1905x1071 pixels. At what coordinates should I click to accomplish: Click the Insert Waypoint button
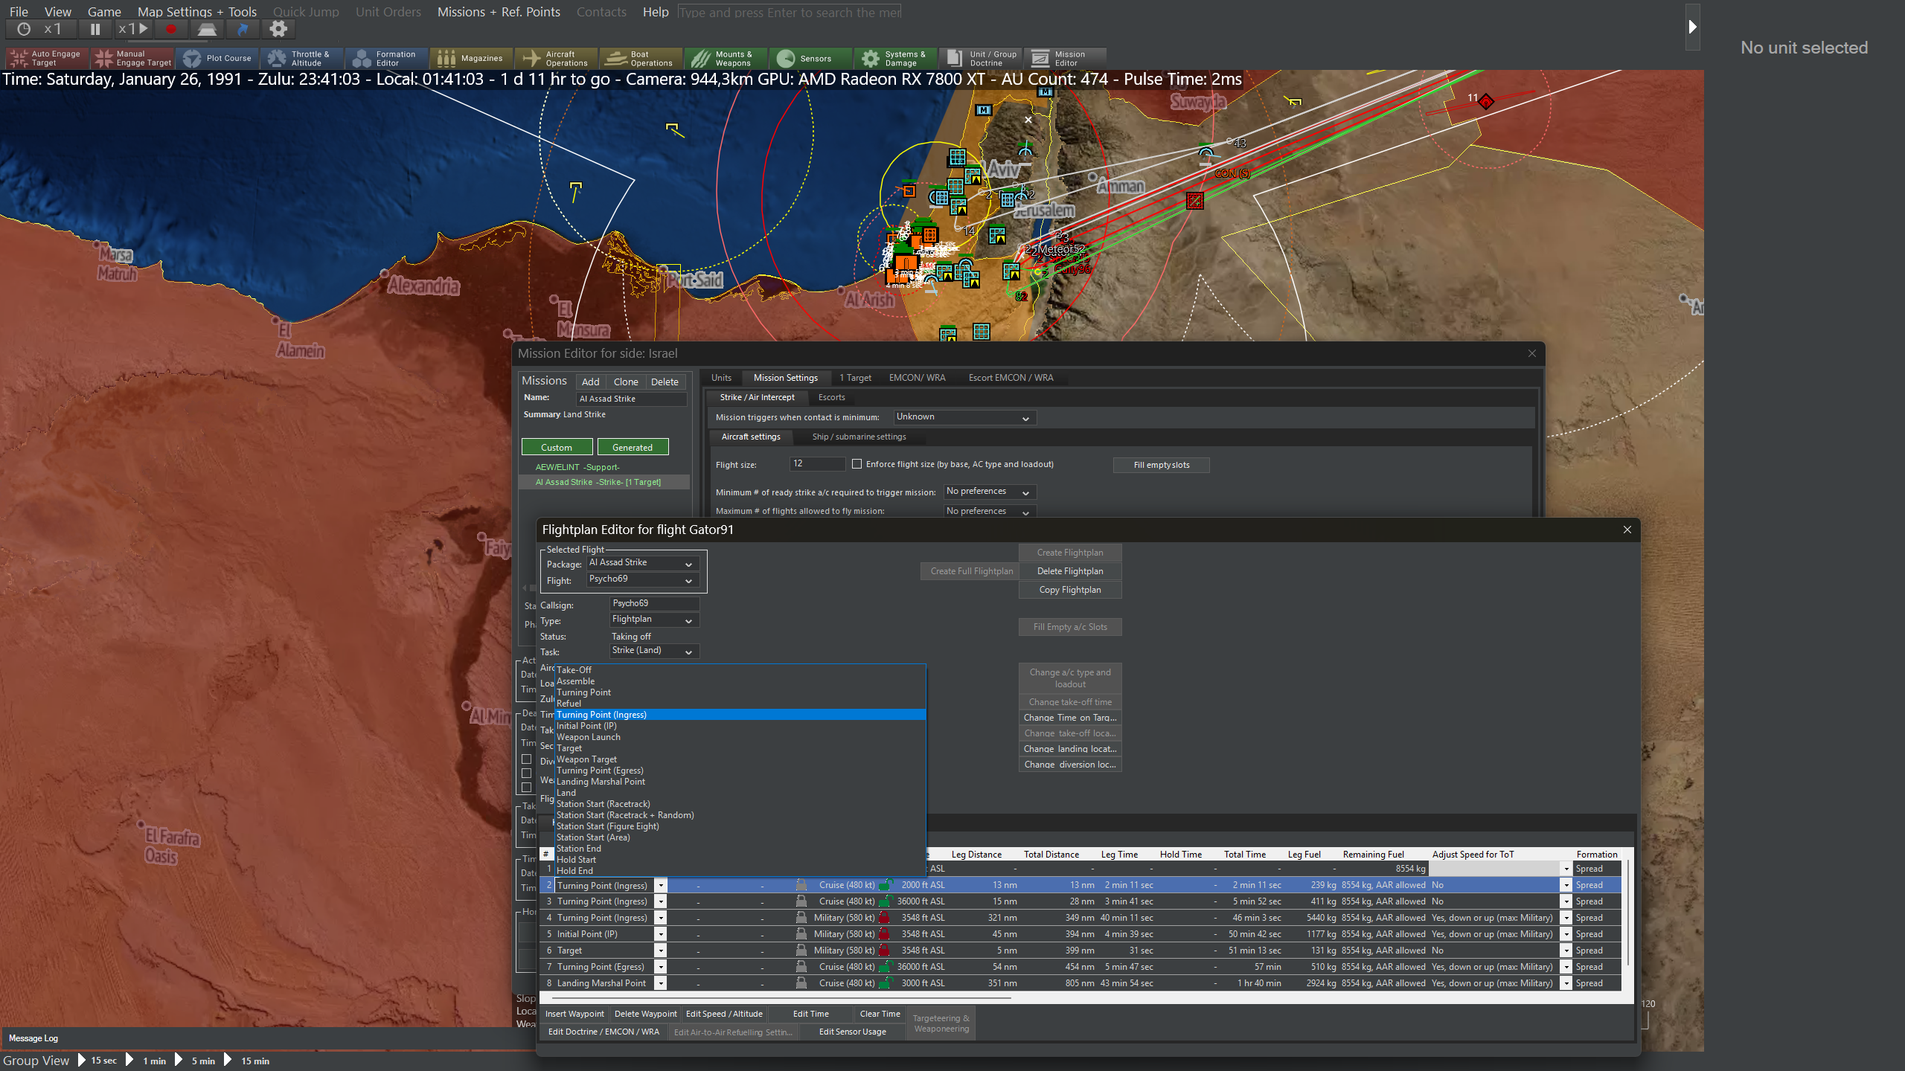click(x=574, y=1014)
